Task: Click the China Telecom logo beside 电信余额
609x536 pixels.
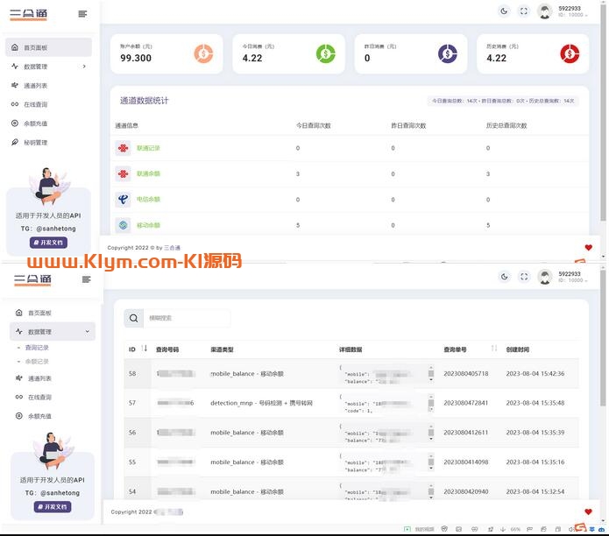Action: pyautogui.click(x=123, y=200)
